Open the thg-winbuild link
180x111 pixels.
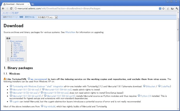[x=49, y=107]
